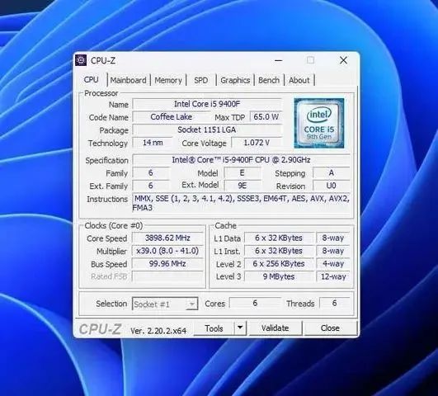
Task: Click the Name field 'Intel Core i5 9400F'
Action: coord(207,104)
